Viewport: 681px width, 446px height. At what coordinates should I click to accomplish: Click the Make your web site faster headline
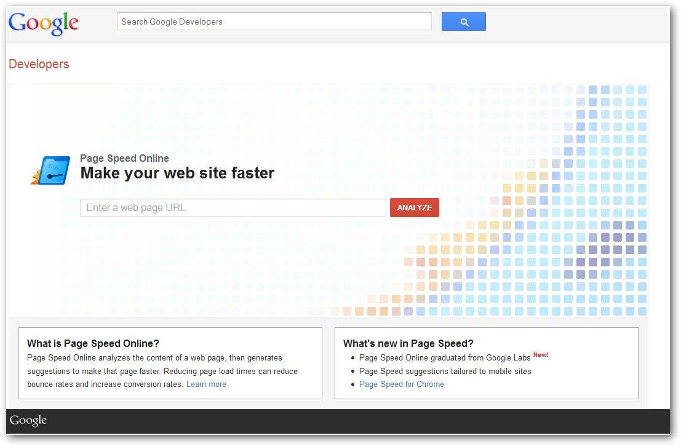[177, 173]
